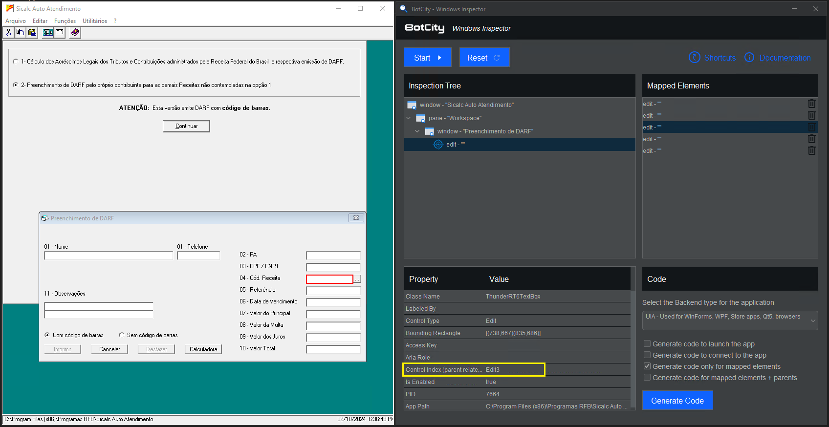Choose the Com código de barras radio button
The image size is (829, 427).
(47, 335)
